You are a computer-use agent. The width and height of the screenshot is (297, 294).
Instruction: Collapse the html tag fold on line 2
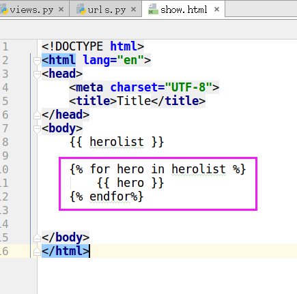(37, 61)
